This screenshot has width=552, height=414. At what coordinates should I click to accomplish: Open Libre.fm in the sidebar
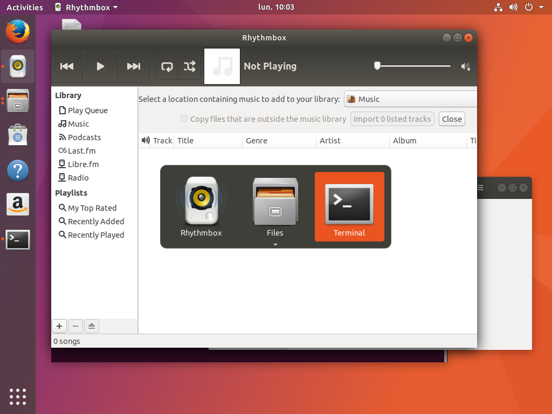point(79,164)
